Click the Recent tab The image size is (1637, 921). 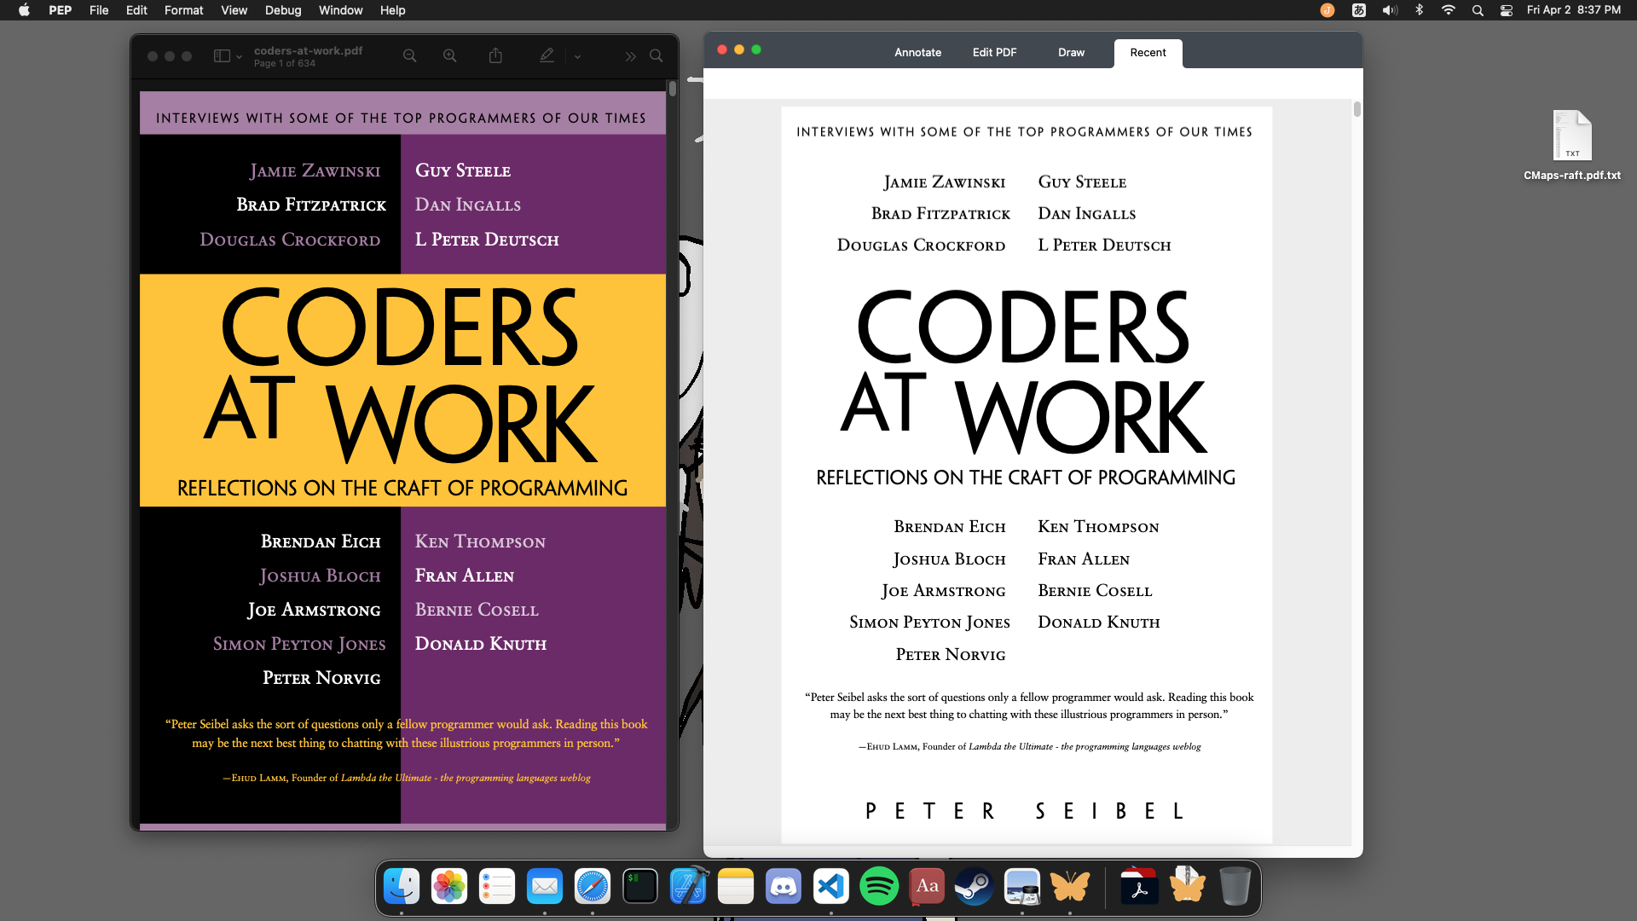click(x=1148, y=53)
